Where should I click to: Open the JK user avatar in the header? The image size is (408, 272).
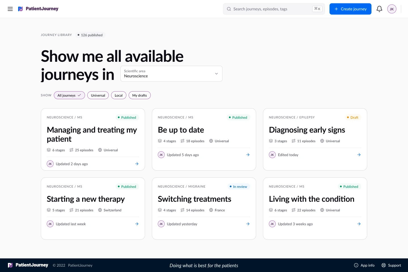coord(392,9)
